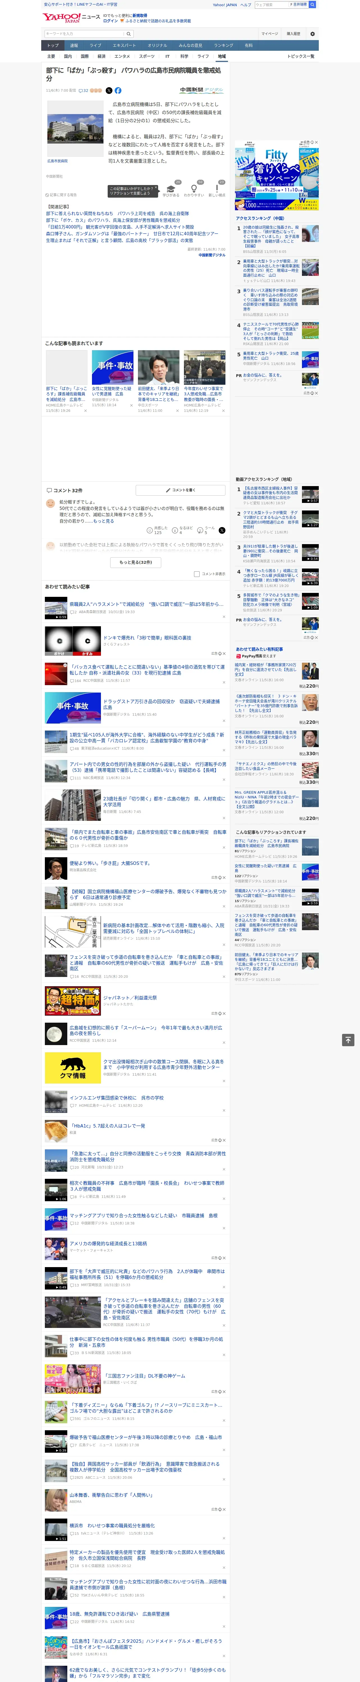Play the 県職員2人ハラスメント video thumbnail
This screenshot has height=1682, width=360.
(x=56, y=608)
